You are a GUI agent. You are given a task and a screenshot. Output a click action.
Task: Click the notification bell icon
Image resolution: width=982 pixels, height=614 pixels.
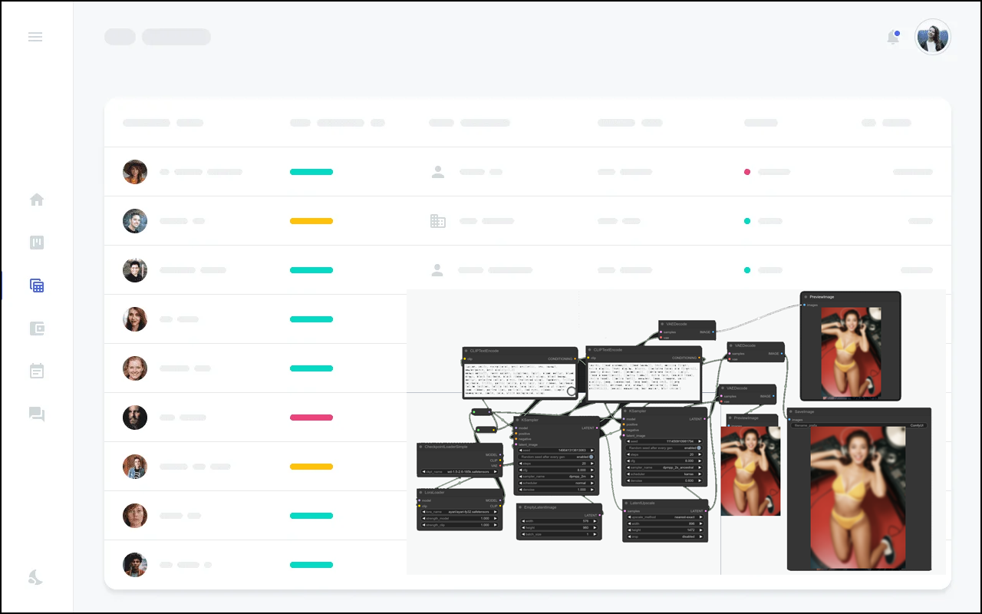tap(893, 37)
